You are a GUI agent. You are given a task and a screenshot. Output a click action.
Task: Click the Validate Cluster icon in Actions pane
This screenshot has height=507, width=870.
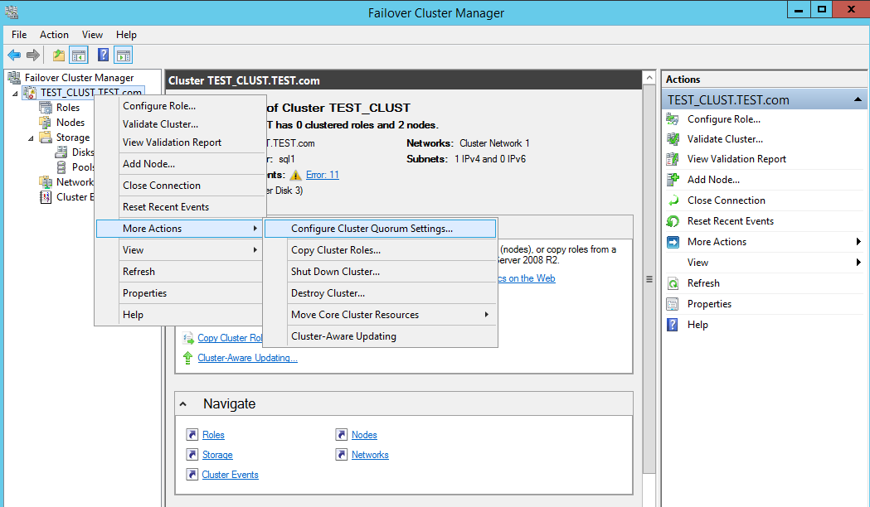point(673,139)
